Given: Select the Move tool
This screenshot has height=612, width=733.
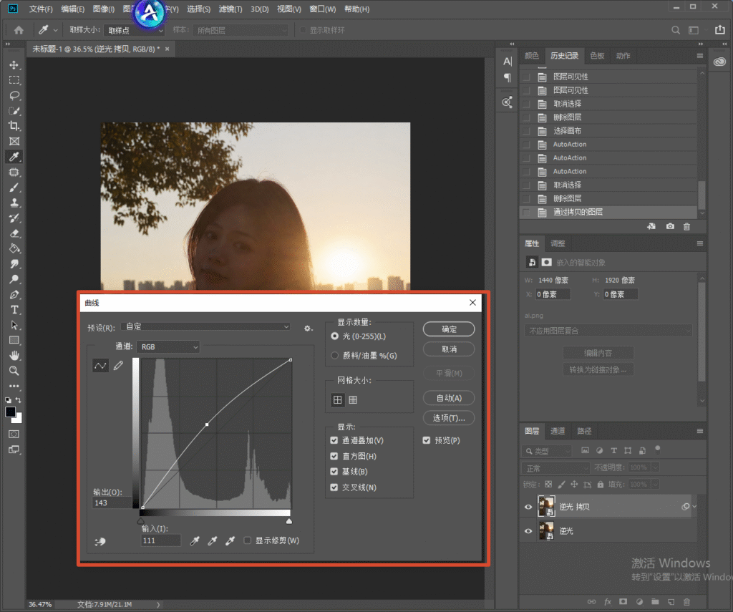Looking at the screenshot, I should point(14,65).
